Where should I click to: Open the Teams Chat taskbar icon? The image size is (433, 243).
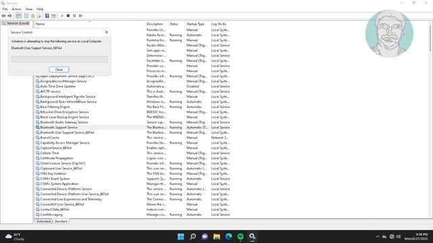point(205,237)
